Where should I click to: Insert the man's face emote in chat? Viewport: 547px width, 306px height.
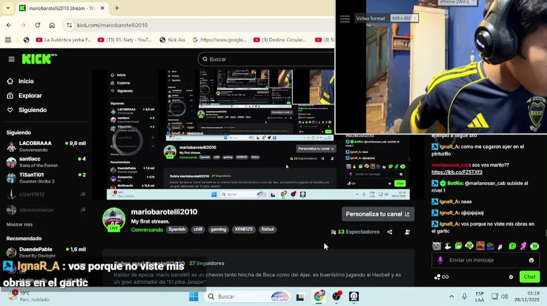pyautogui.click(x=480, y=246)
